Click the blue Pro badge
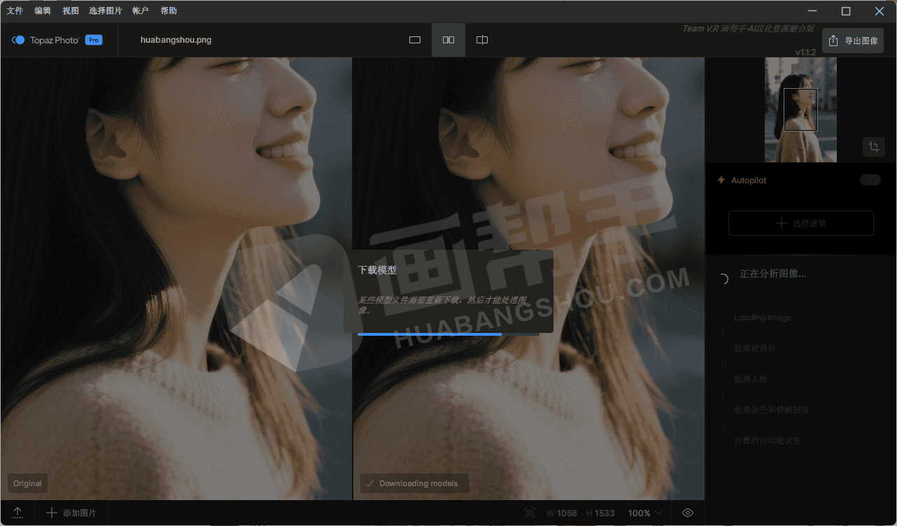 pos(94,40)
